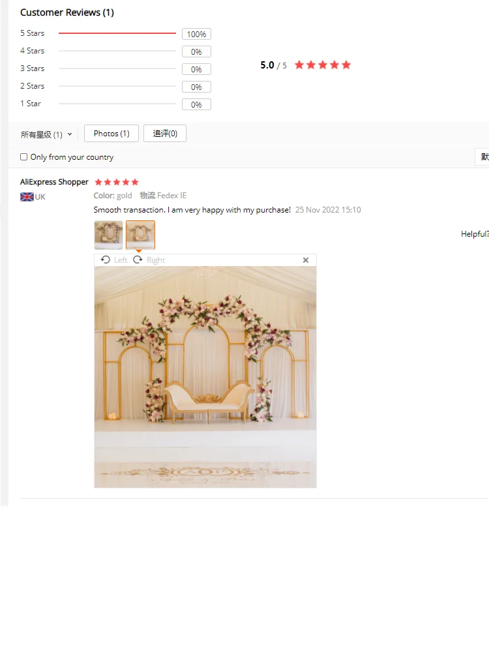Click the enlarged wedding backdrop photo
Viewport: 489px width, 652px height.
coord(205,377)
